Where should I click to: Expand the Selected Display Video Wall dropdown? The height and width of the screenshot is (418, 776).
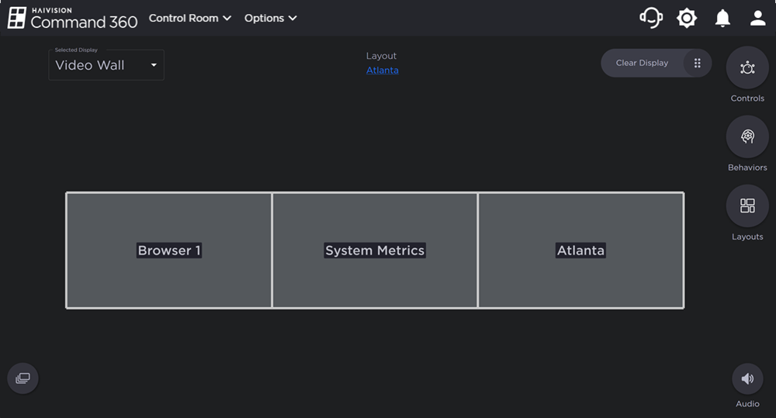coord(106,65)
